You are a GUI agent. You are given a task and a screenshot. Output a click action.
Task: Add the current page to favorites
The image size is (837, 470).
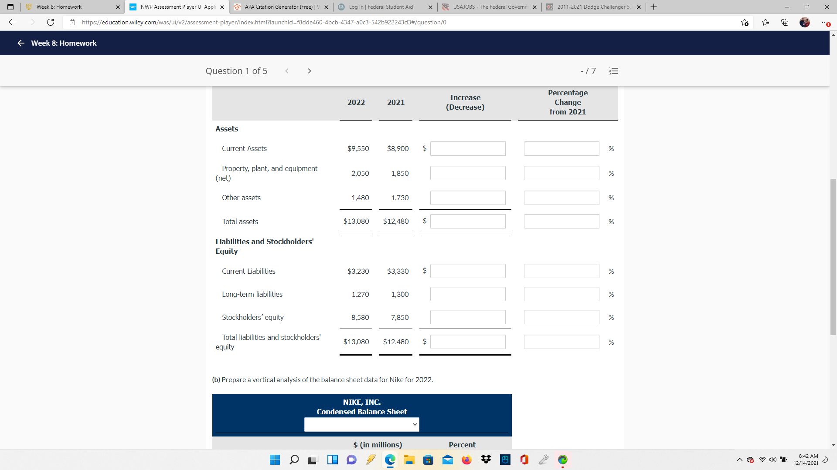pyautogui.click(x=745, y=22)
